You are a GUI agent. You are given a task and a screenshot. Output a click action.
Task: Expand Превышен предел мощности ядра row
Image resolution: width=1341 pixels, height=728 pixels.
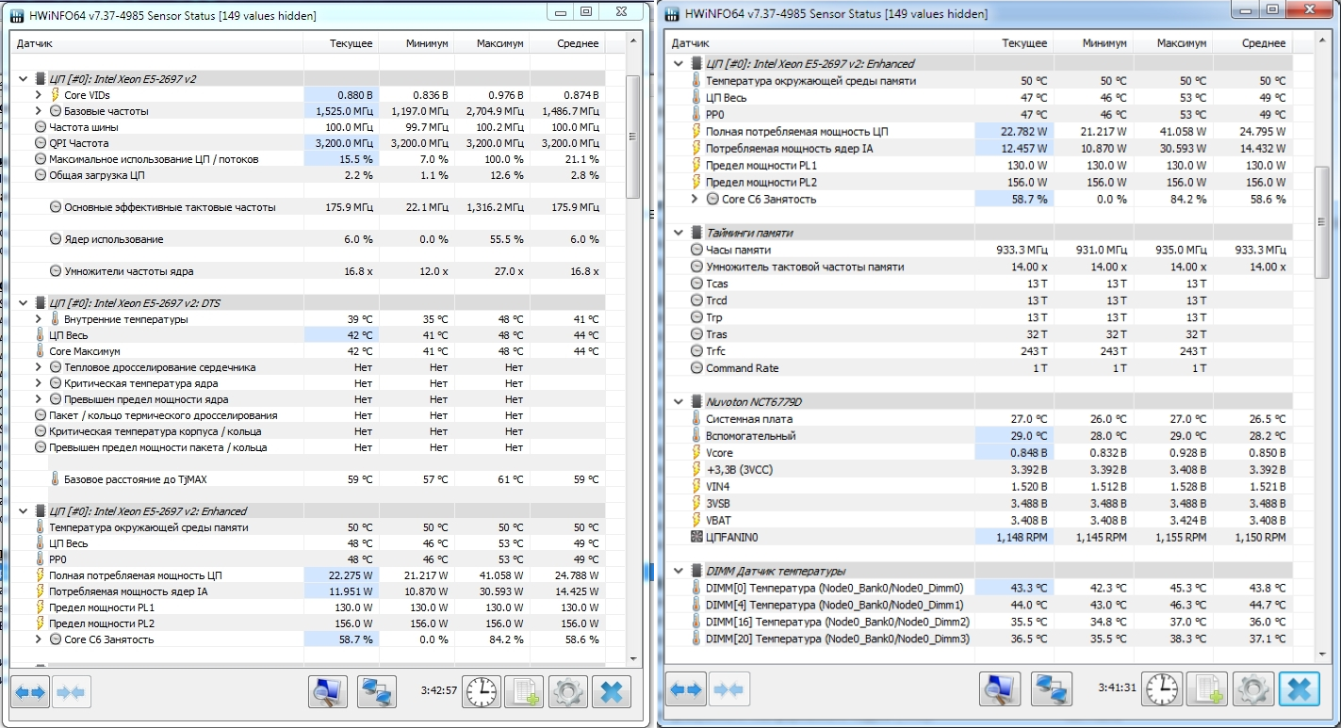39,399
